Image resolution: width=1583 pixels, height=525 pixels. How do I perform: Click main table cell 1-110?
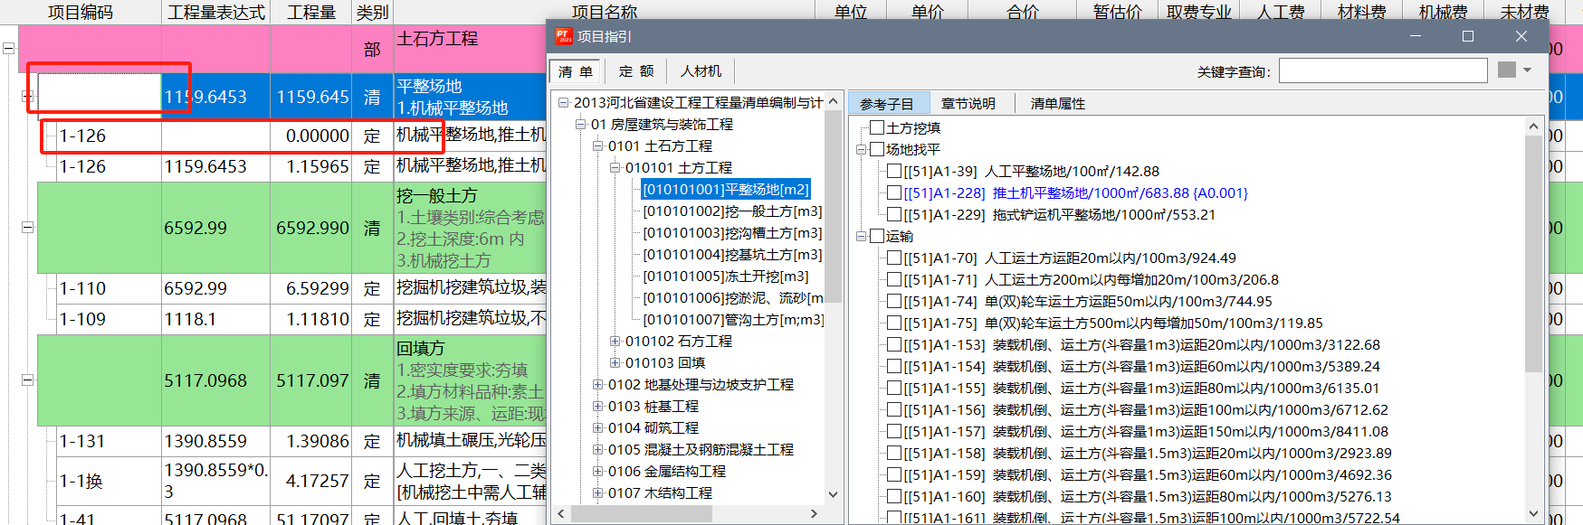point(109,289)
